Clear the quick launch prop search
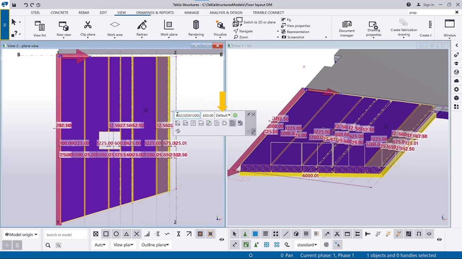The image size is (462, 259). coord(457,12)
